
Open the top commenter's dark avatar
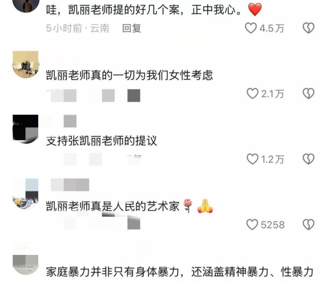(25, 4)
